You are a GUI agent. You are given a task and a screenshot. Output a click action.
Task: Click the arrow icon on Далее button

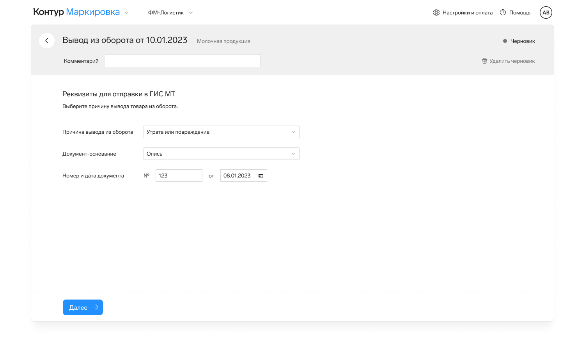tap(95, 307)
